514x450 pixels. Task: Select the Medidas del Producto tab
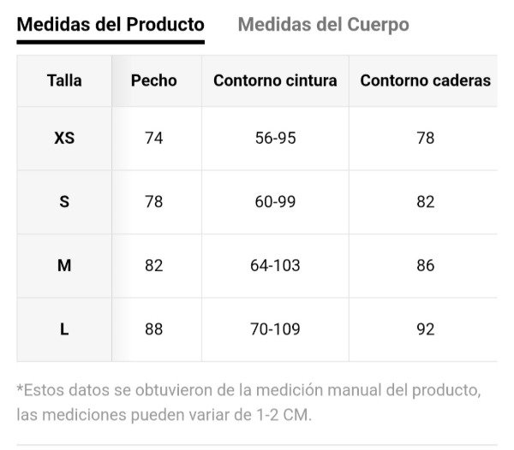111,24
